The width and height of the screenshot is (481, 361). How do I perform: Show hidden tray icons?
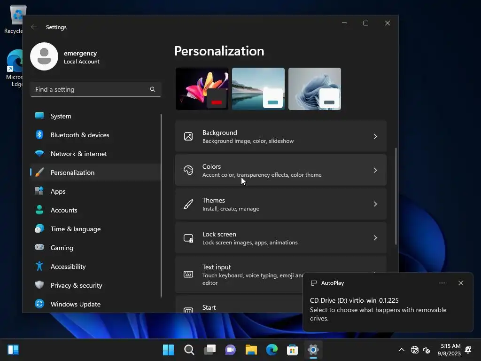click(x=401, y=350)
